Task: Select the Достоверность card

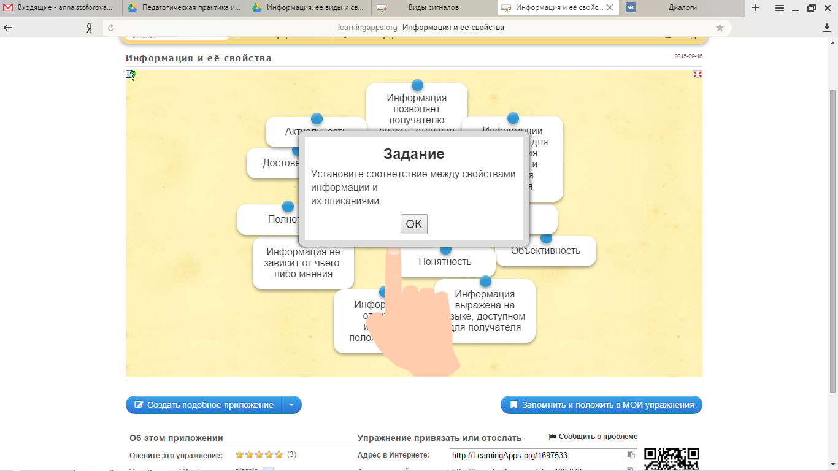Action: [x=273, y=163]
